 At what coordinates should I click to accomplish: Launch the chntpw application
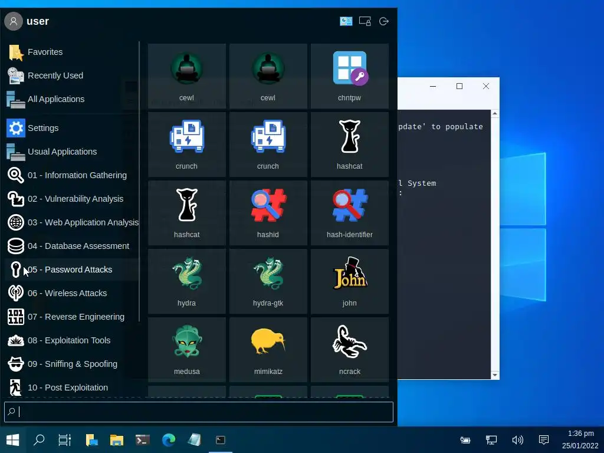[x=349, y=76]
